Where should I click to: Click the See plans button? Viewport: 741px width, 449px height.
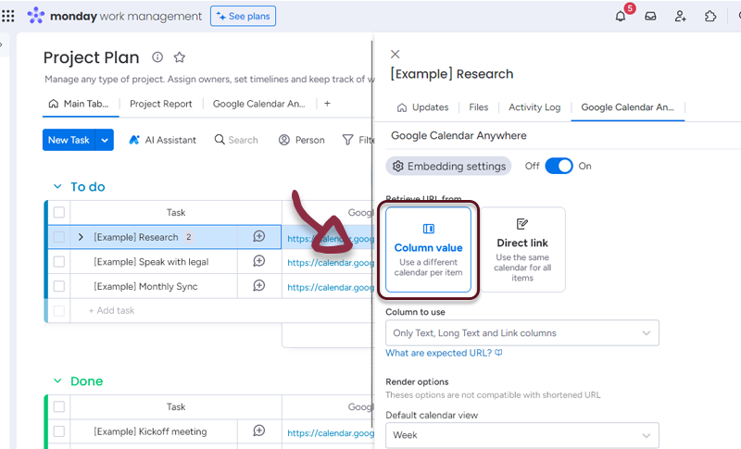tap(244, 16)
